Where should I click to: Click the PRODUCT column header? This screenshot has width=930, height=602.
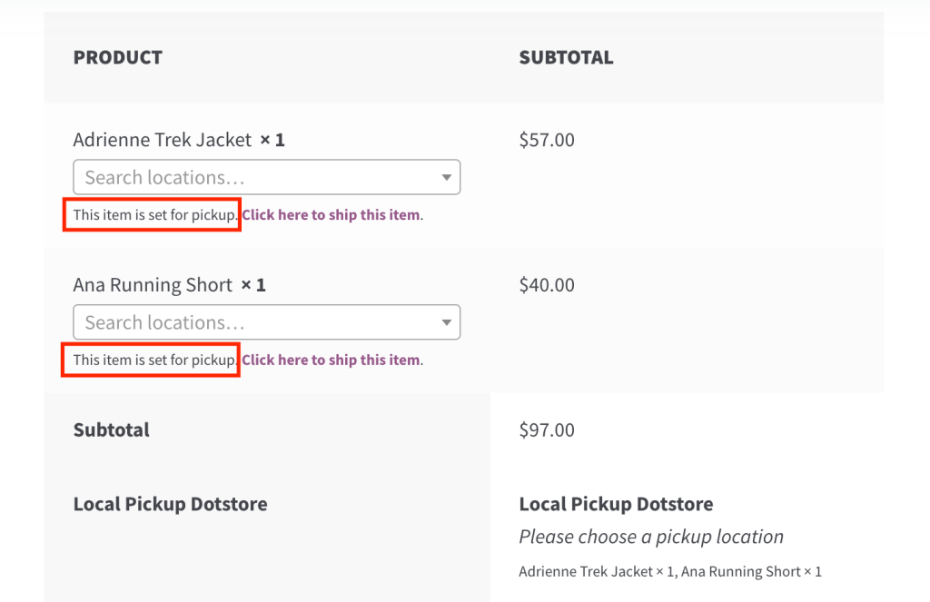pos(117,57)
